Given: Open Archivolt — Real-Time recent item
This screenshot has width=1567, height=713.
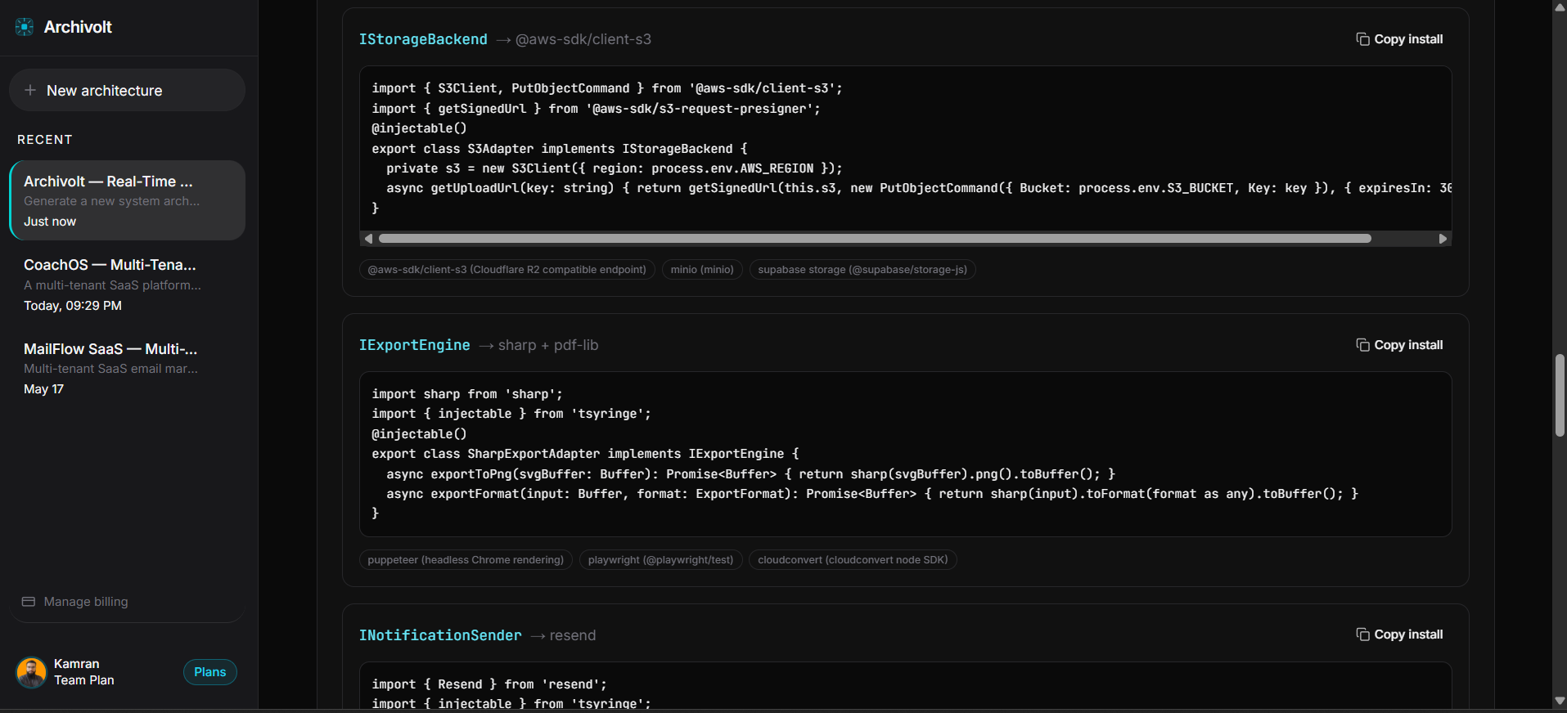Looking at the screenshot, I should click(127, 200).
